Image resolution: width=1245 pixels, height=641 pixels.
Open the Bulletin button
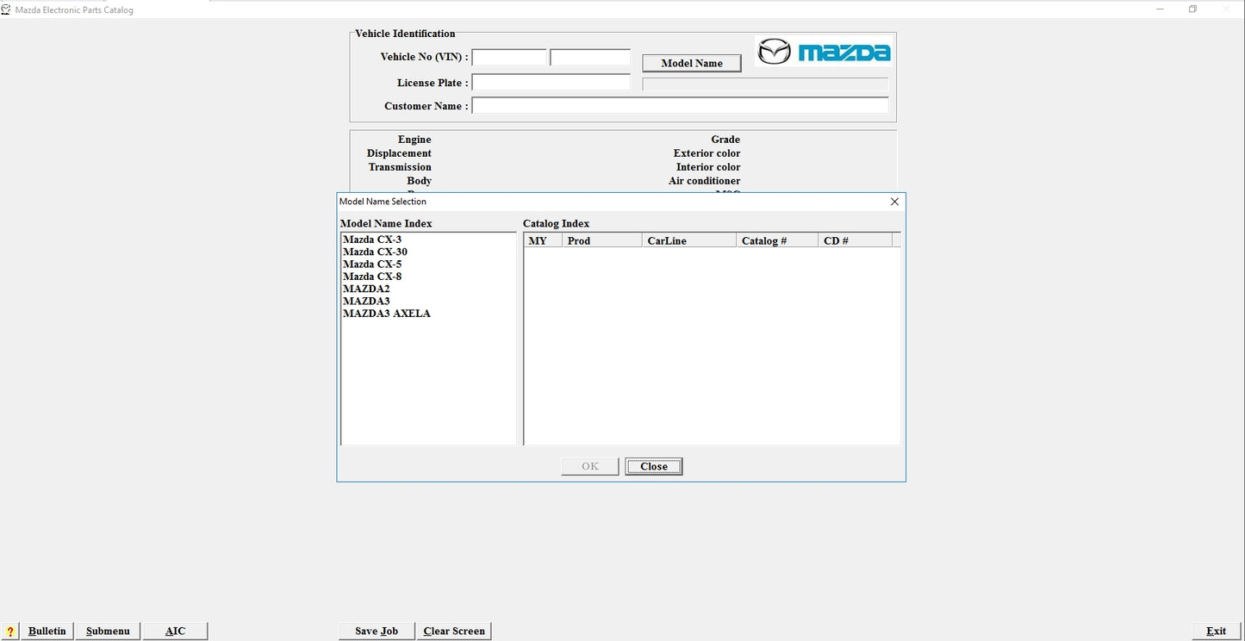tap(47, 632)
